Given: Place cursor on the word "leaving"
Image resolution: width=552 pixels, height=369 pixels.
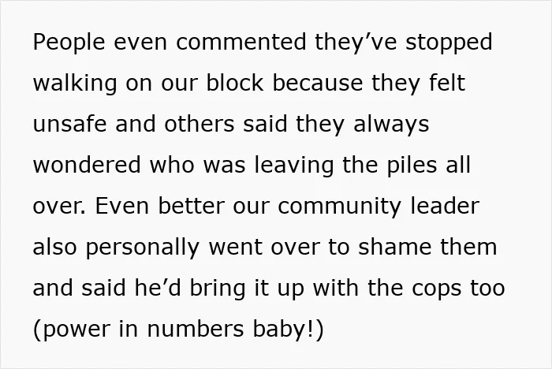Looking at the screenshot, I should coord(294,166).
